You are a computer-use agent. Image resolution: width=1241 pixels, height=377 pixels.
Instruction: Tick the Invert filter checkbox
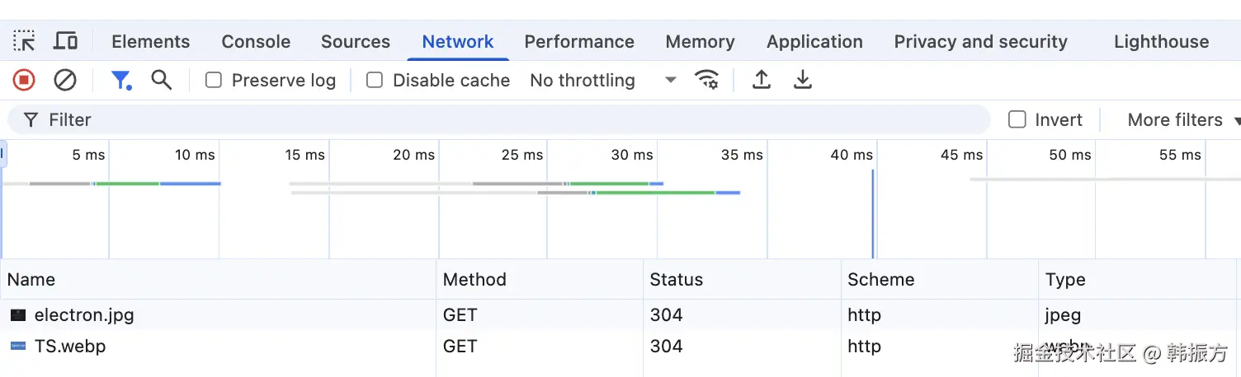coord(1017,120)
